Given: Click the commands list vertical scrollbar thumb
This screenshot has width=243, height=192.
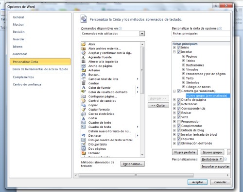Looking at the screenshot, I should 142,70.
